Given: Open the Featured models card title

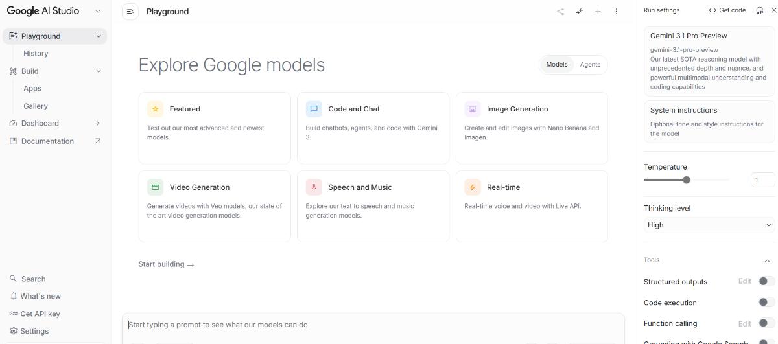Looking at the screenshot, I should point(185,109).
